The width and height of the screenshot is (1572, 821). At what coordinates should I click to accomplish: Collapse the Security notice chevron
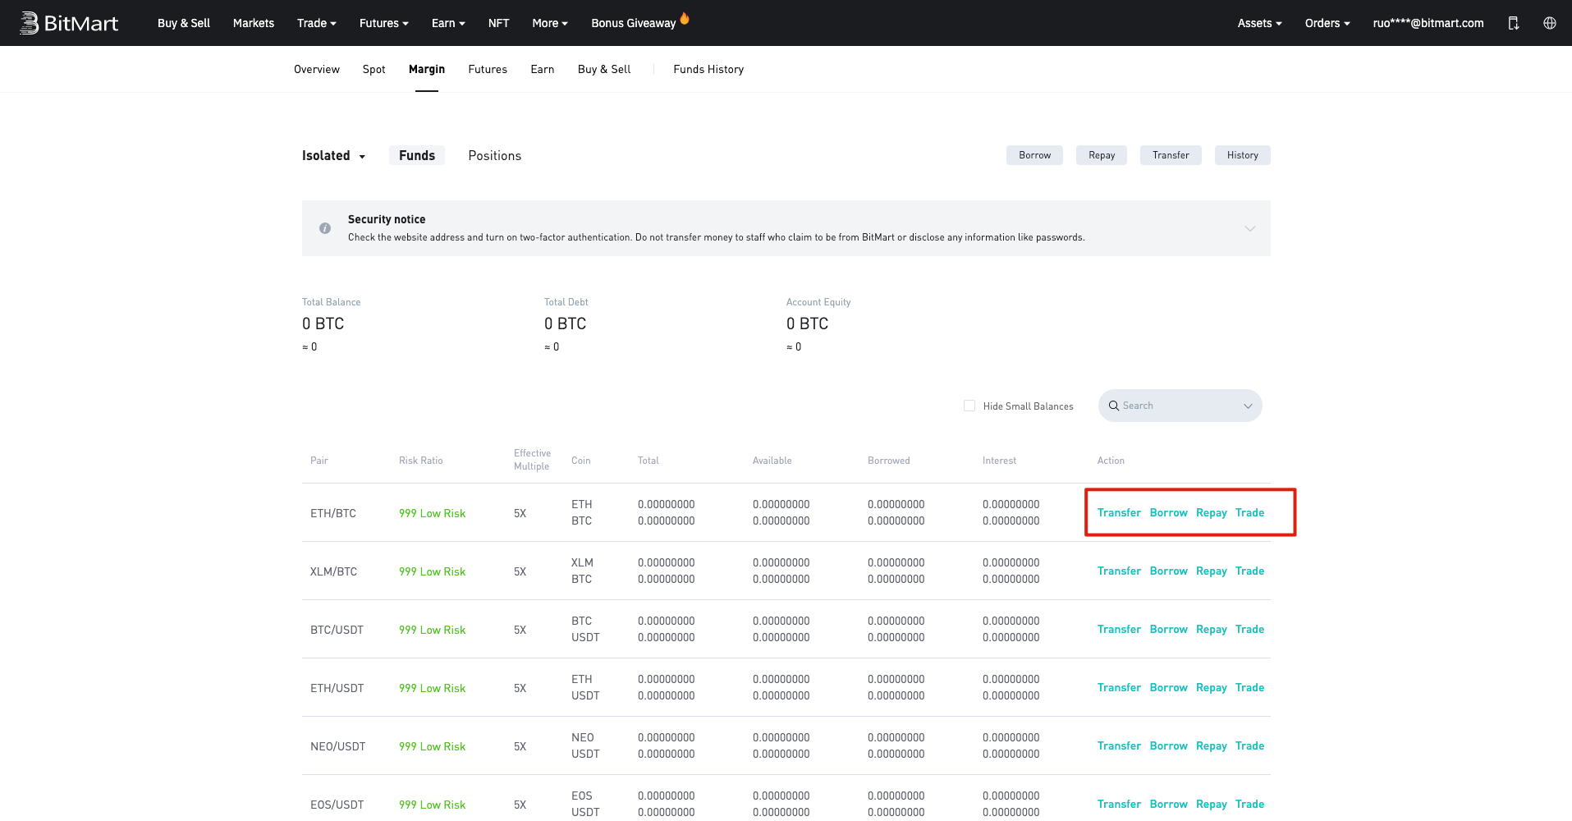tap(1249, 228)
